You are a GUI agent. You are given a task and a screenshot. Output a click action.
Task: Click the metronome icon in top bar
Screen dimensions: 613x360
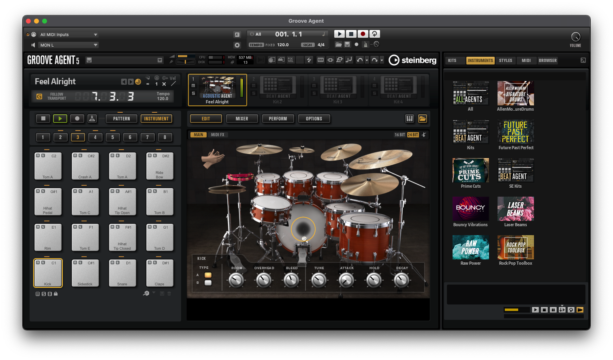point(365,45)
